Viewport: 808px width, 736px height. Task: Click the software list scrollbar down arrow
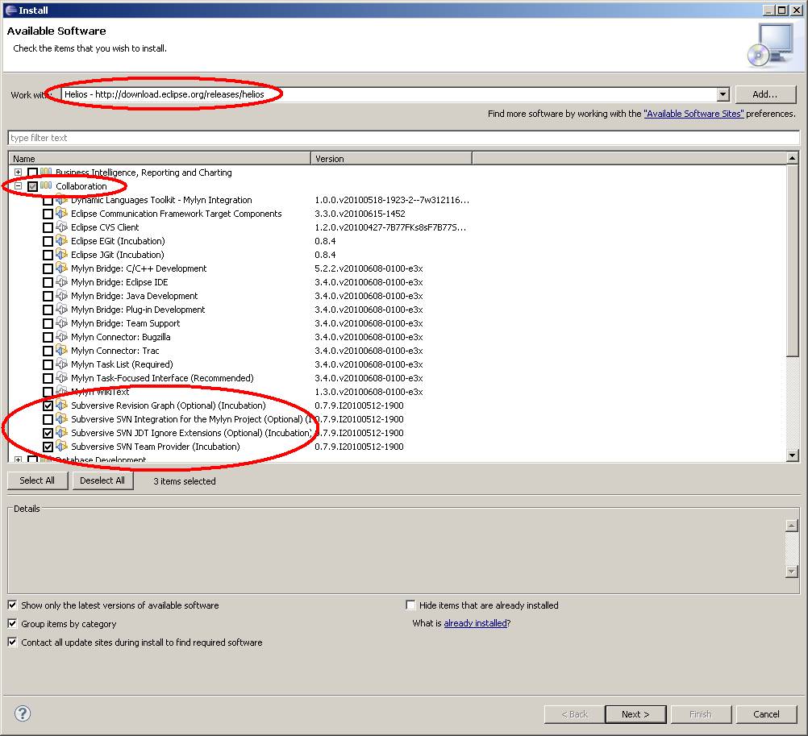[793, 455]
